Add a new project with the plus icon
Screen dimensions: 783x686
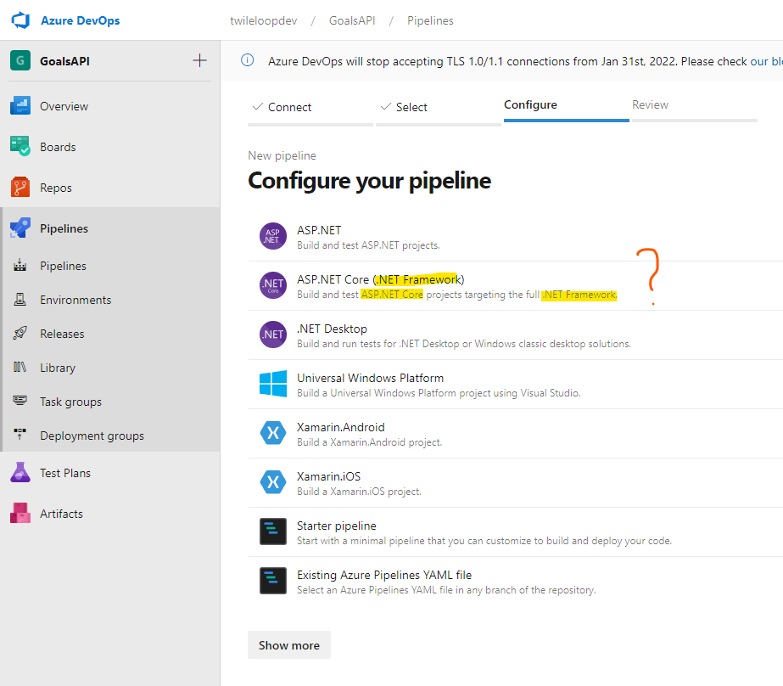199,60
